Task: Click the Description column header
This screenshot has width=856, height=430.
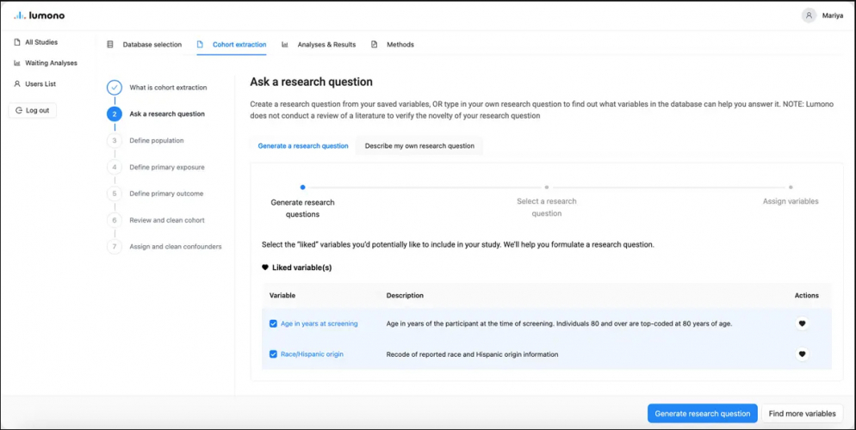Action: [405, 295]
